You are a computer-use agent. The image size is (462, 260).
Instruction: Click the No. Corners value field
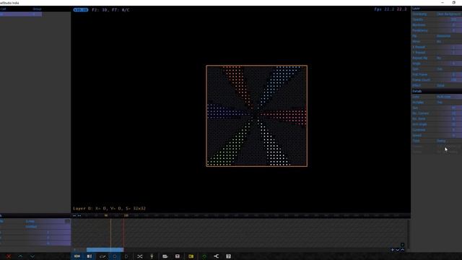tap(449, 113)
